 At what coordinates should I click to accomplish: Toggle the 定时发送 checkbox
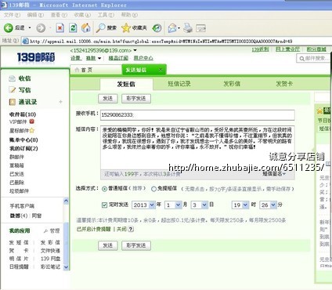(104, 205)
